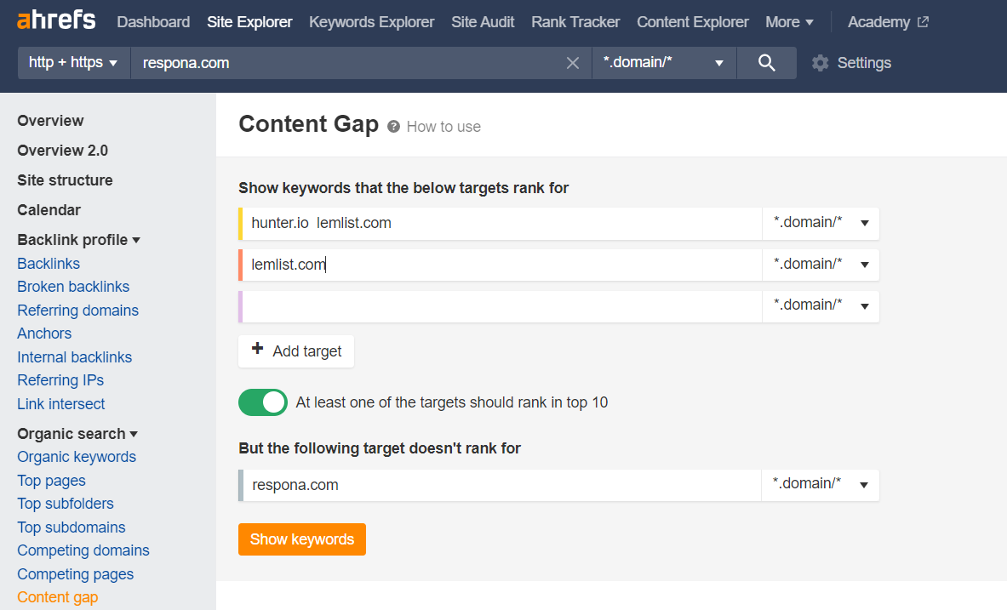
Task: Open Competing domains report
Action: point(83,551)
